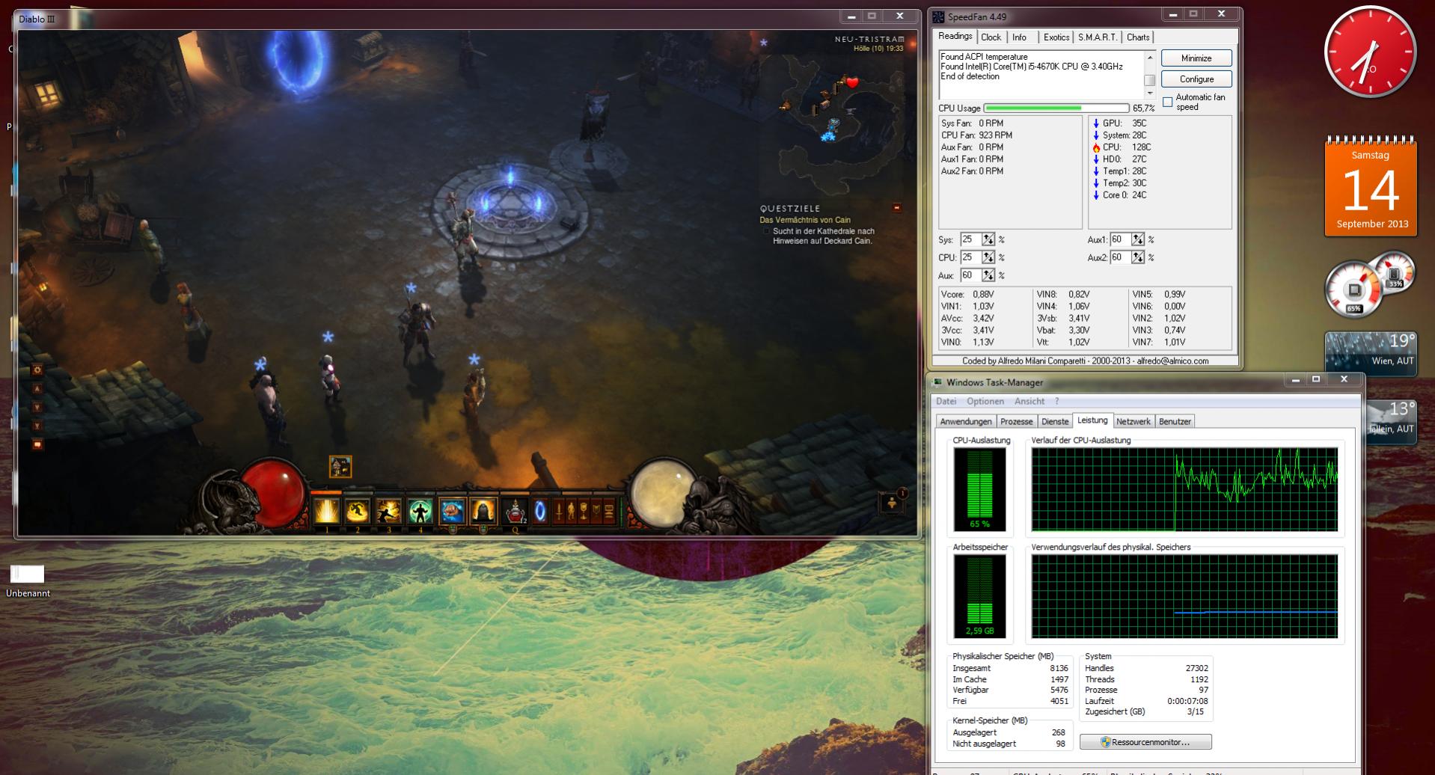1435x775 pixels.
Task: Open the red analog clock gadget
Action: click(x=1370, y=53)
